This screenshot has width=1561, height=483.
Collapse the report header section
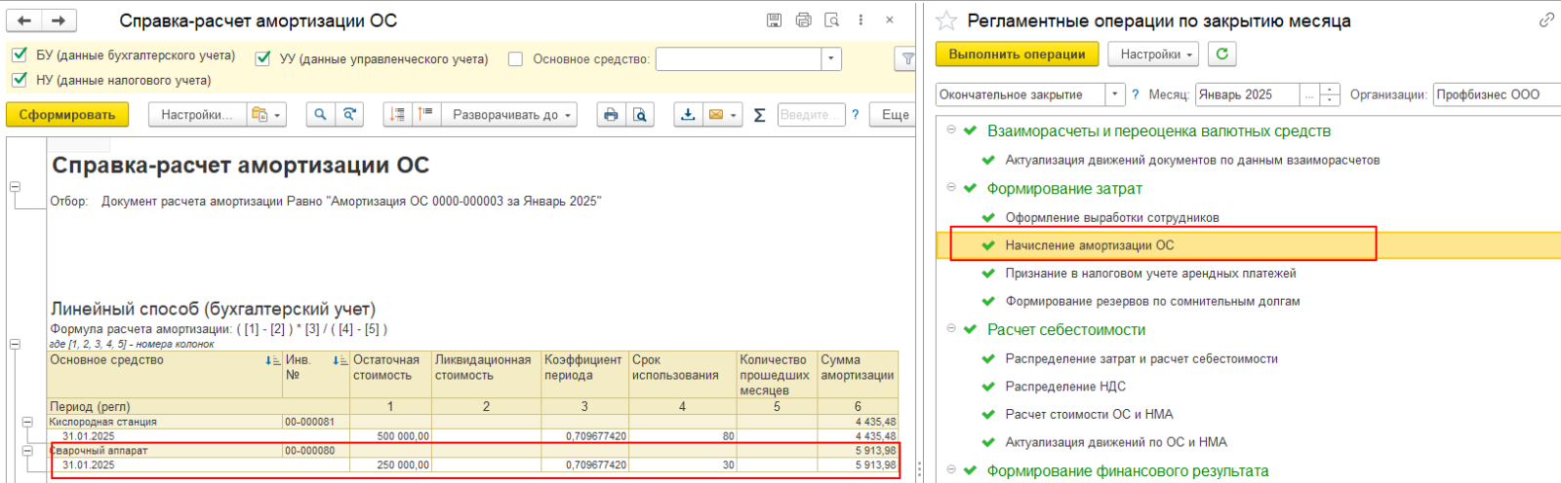point(15,186)
